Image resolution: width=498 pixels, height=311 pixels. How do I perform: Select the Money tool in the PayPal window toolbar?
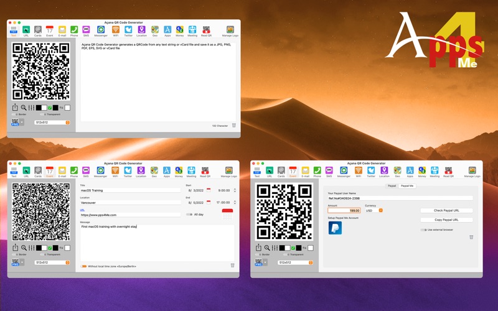(422, 172)
